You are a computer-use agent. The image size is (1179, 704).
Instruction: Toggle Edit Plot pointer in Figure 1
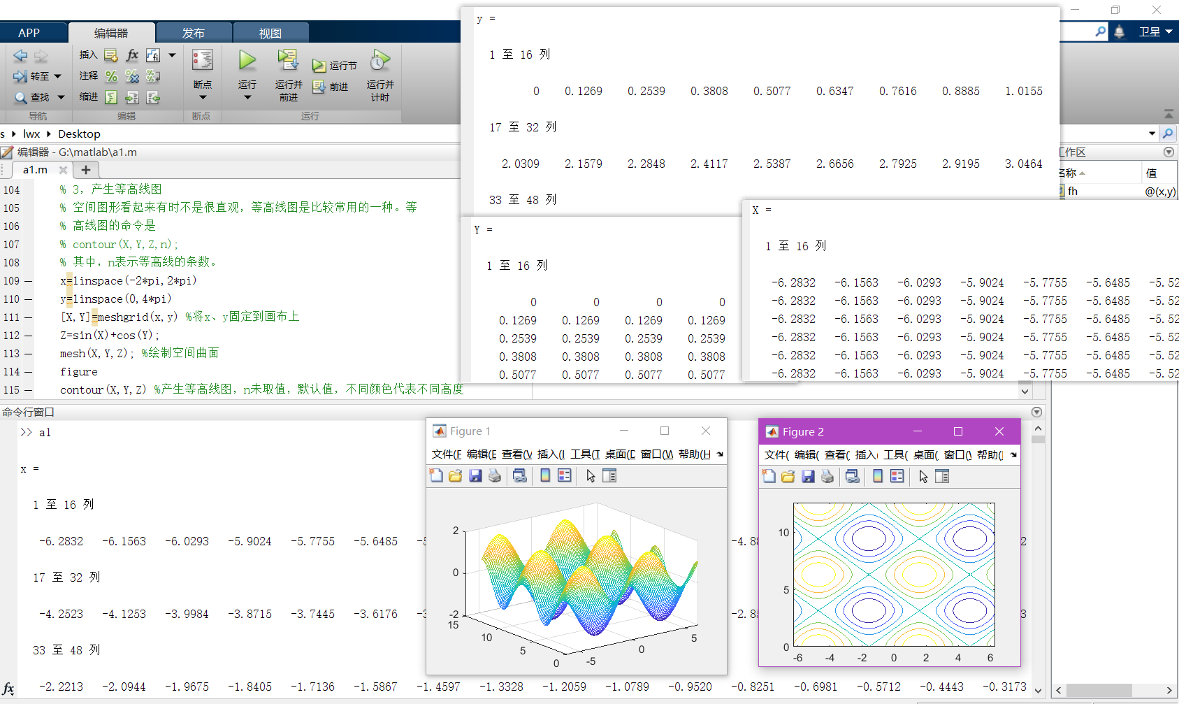click(x=591, y=476)
